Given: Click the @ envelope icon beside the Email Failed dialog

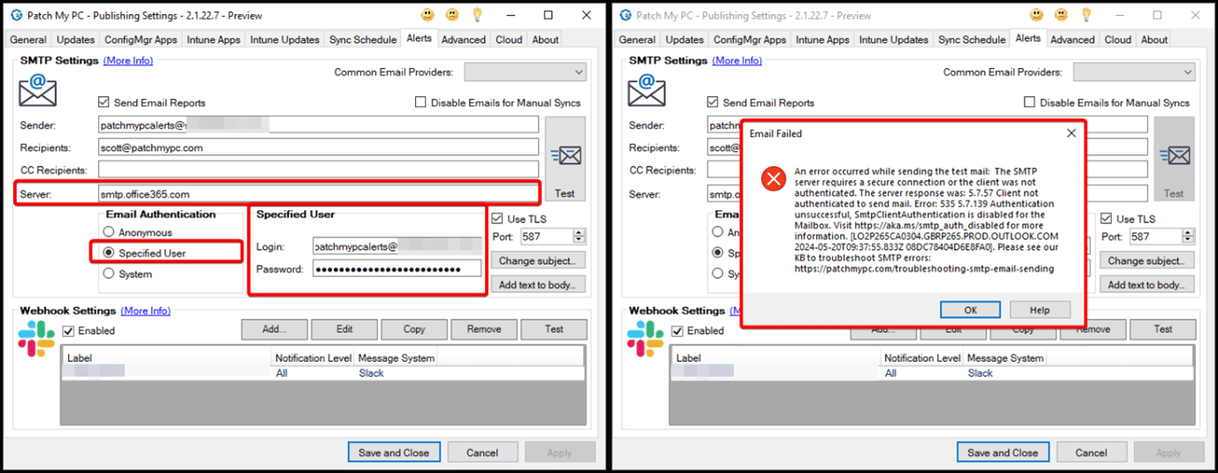Looking at the screenshot, I should click(x=647, y=90).
